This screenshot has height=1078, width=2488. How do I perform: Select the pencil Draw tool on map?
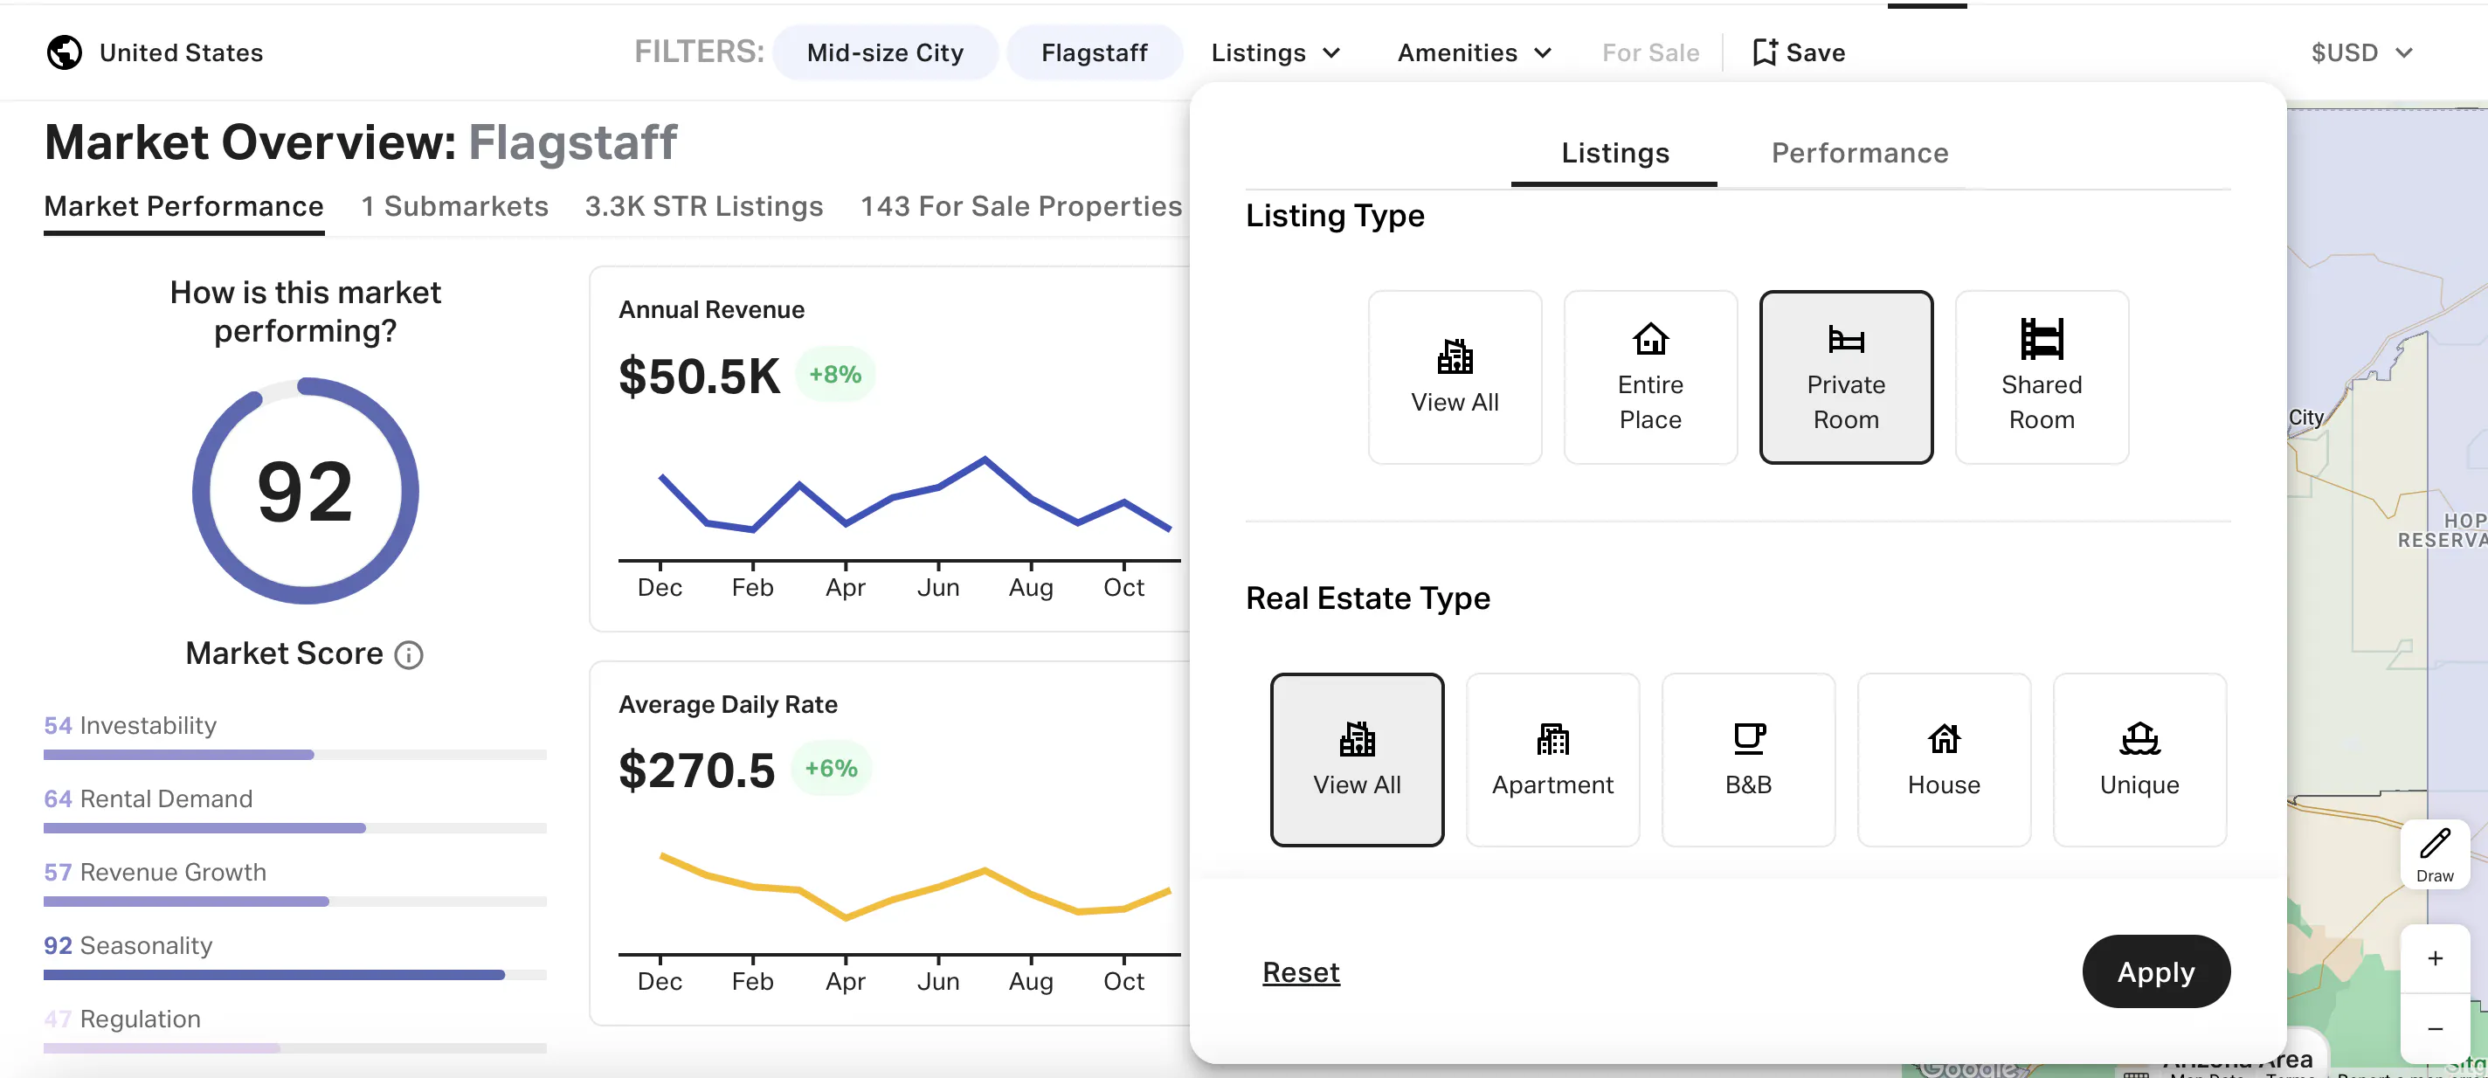(x=2434, y=853)
